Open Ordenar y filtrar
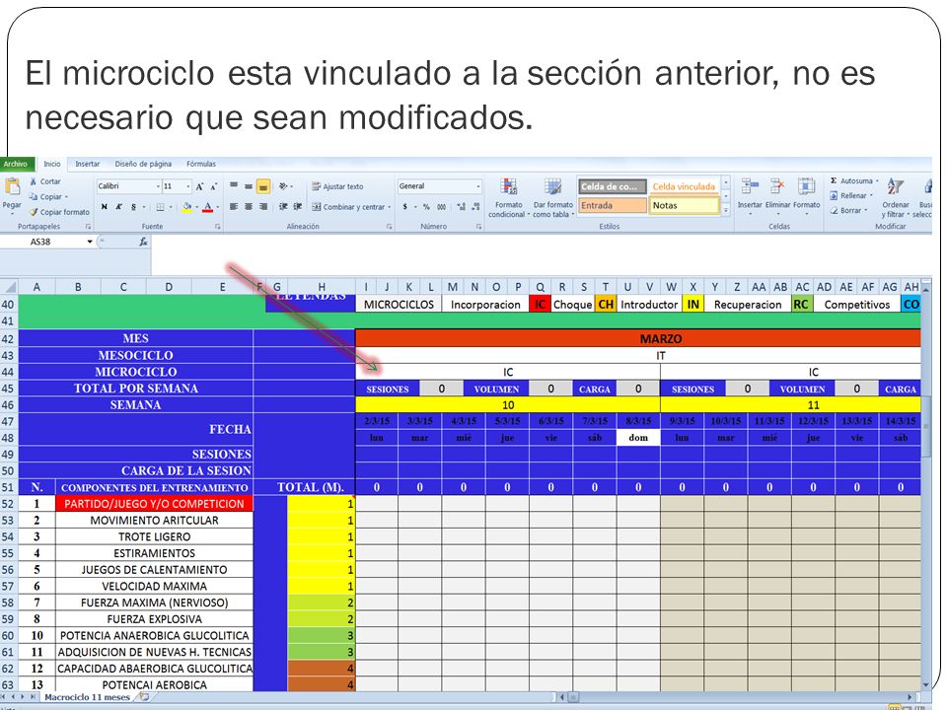This screenshot has width=947, height=710. (895, 198)
